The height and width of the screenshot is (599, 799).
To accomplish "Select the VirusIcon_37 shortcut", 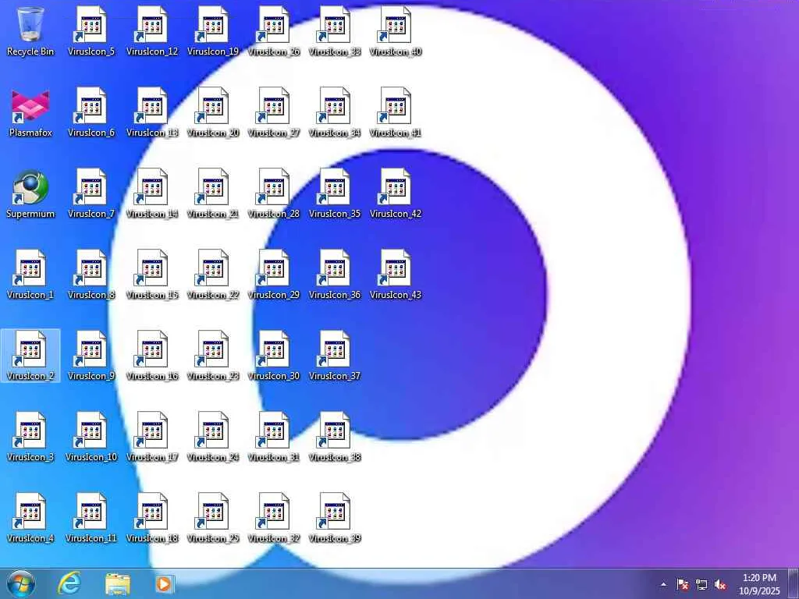I will (x=335, y=356).
